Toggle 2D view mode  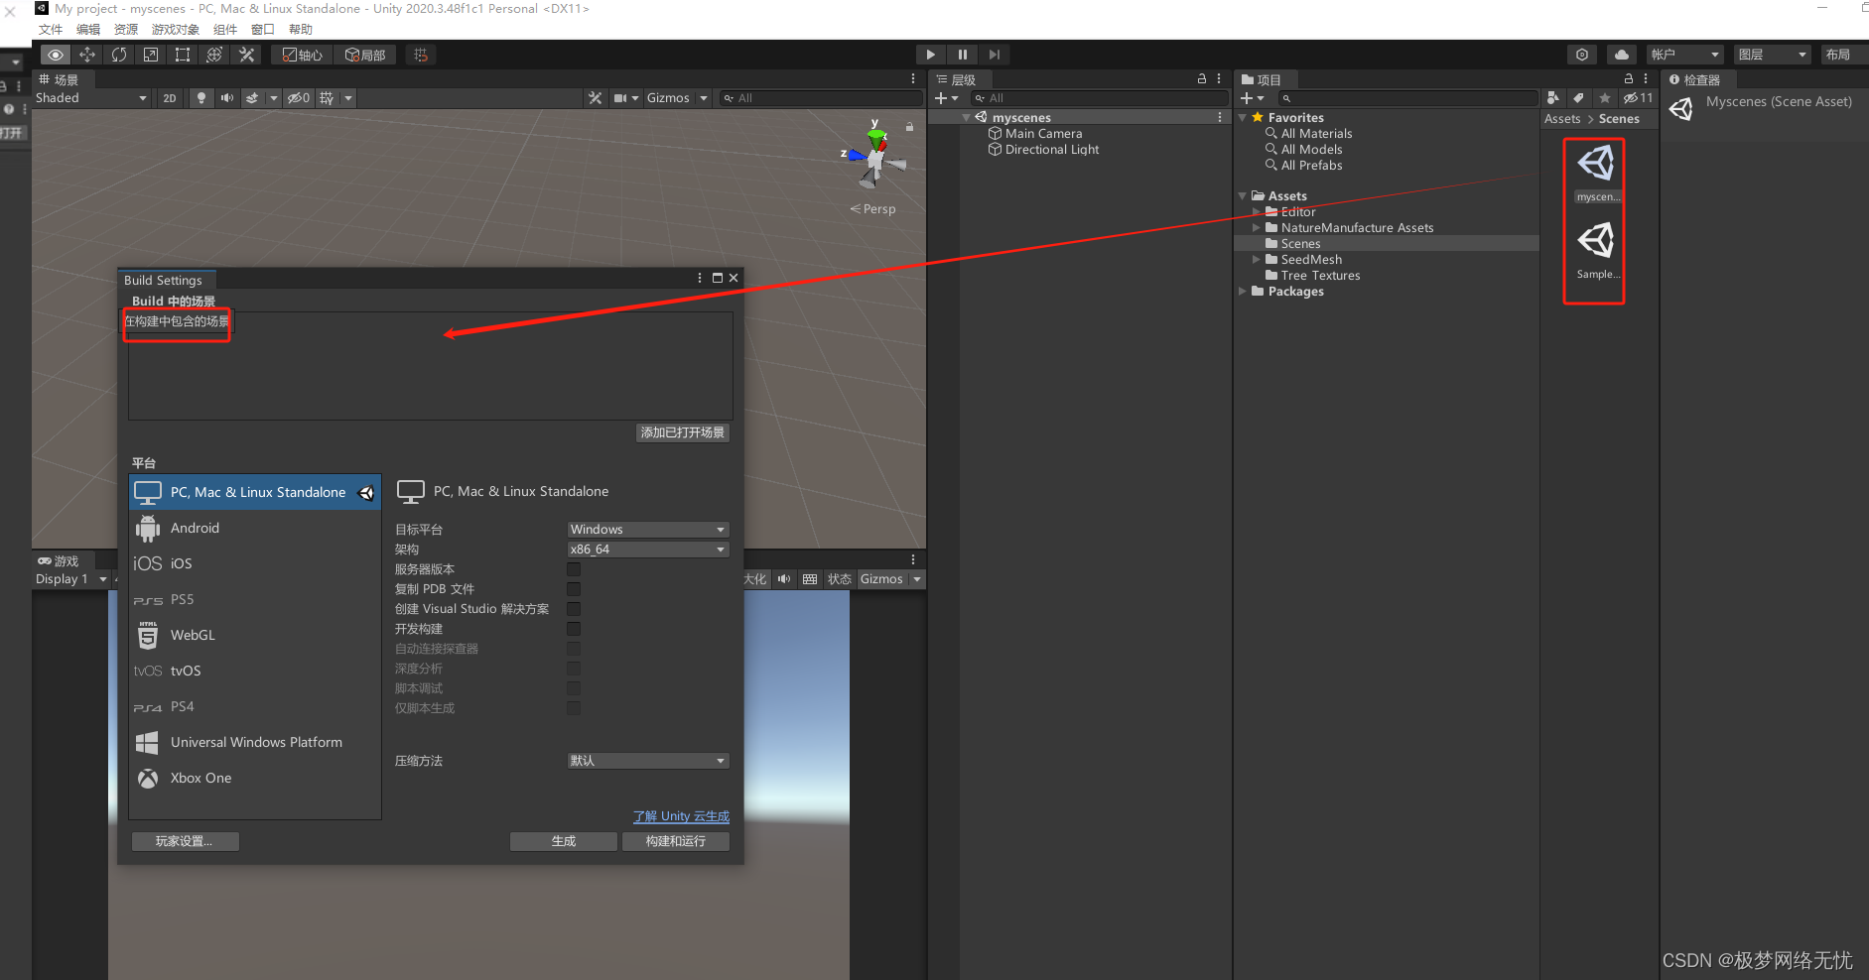[170, 98]
